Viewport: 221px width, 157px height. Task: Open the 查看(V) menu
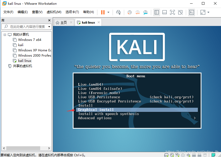coord(37,12)
